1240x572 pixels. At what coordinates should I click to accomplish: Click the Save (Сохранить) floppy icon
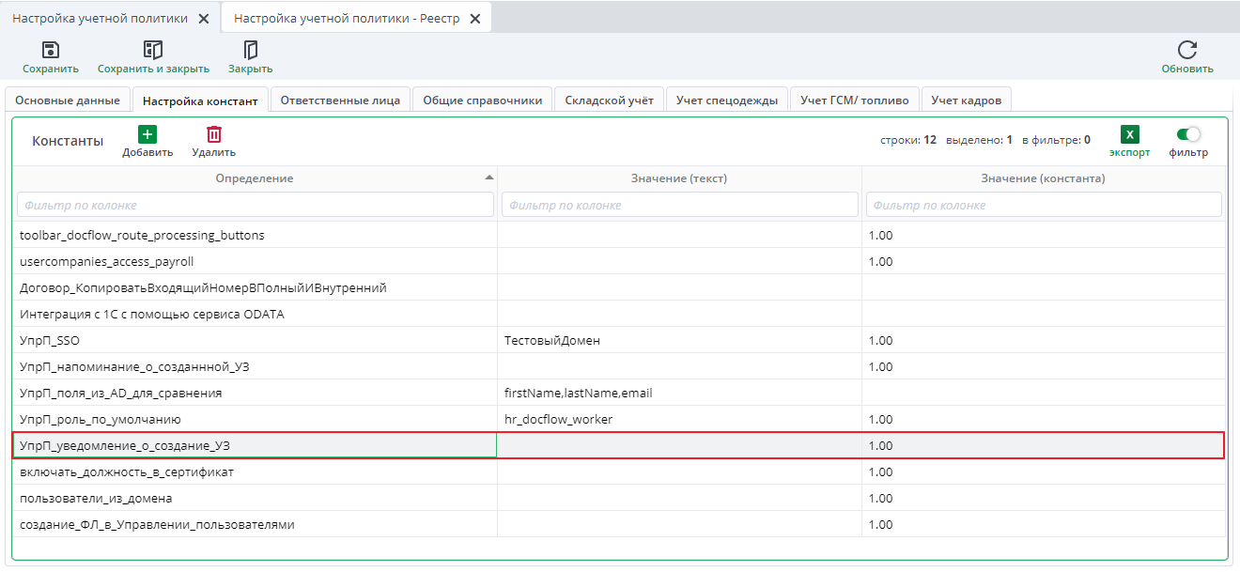(x=51, y=51)
